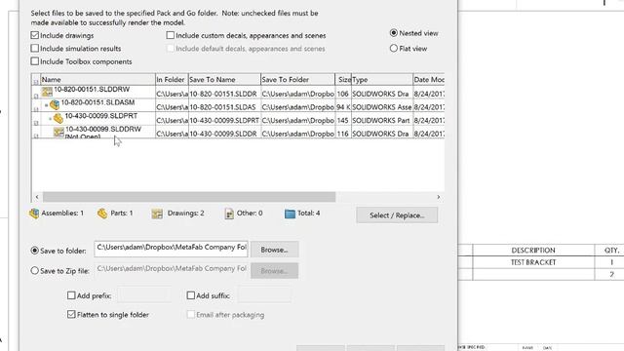Click the scroll right arrow of file list
This screenshot has height=351, width=624.
coord(439,197)
